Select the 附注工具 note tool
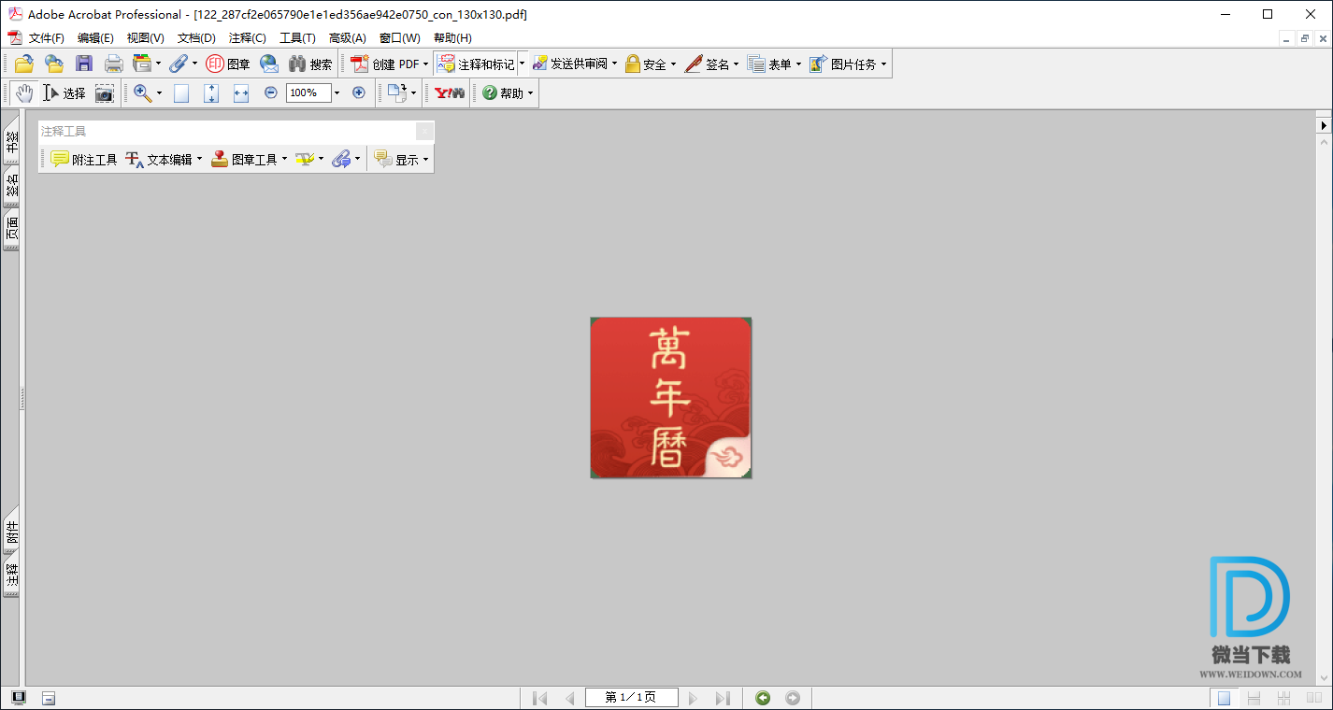Image resolution: width=1333 pixels, height=710 pixels. [84, 159]
